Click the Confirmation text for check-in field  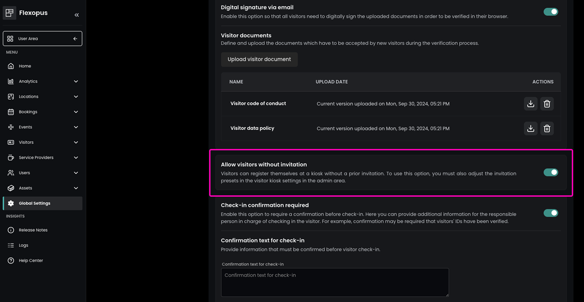pos(335,282)
